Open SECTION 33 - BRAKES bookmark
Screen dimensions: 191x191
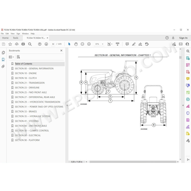pyautogui.click(x=26, y=111)
